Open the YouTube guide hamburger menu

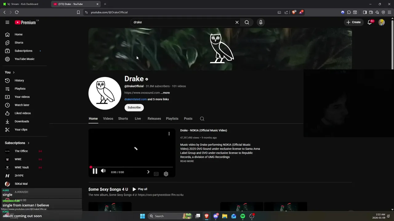7,22
